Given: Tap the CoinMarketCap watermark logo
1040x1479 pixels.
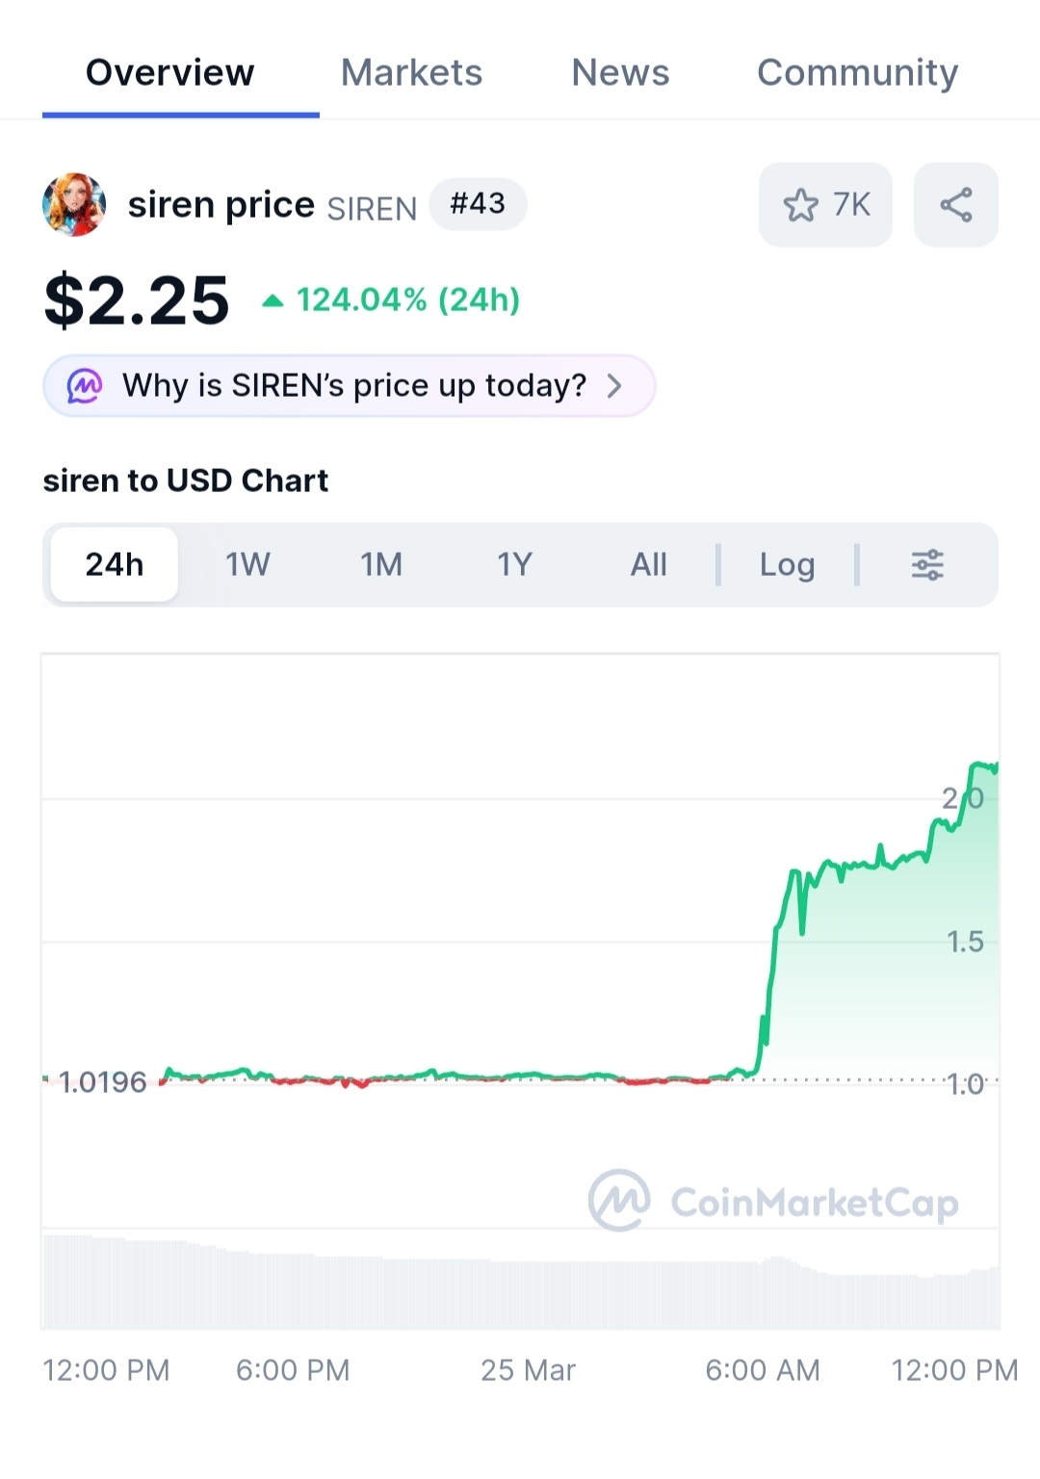Looking at the screenshot, I should 620,1201.
